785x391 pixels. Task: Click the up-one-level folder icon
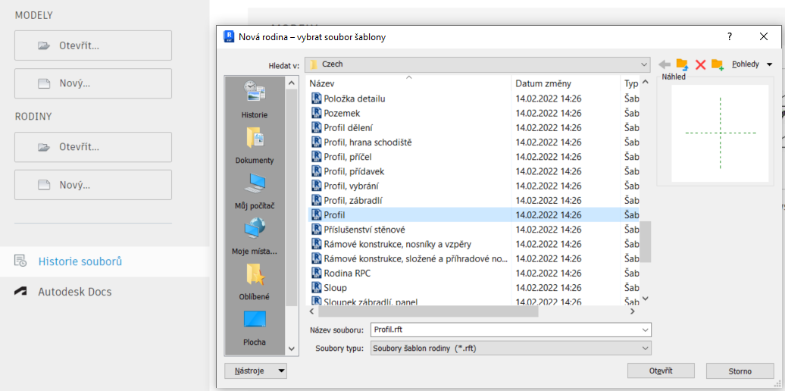tap(682, 64)
